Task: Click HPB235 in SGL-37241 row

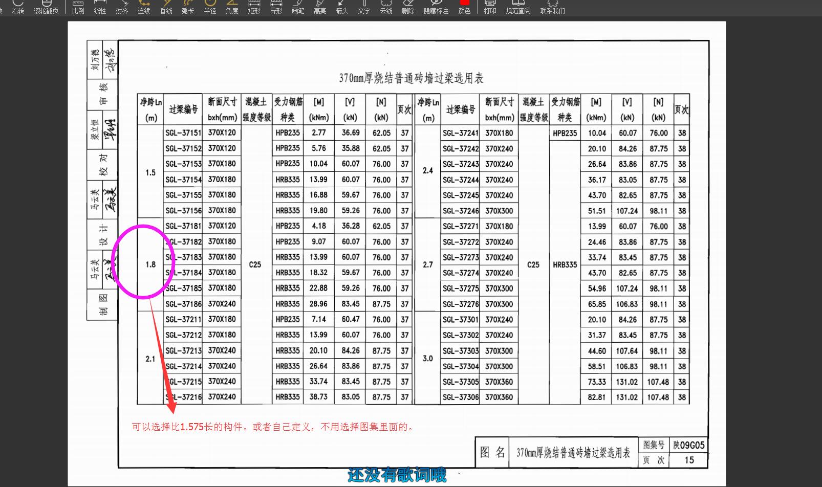Action: click(565, 133)
